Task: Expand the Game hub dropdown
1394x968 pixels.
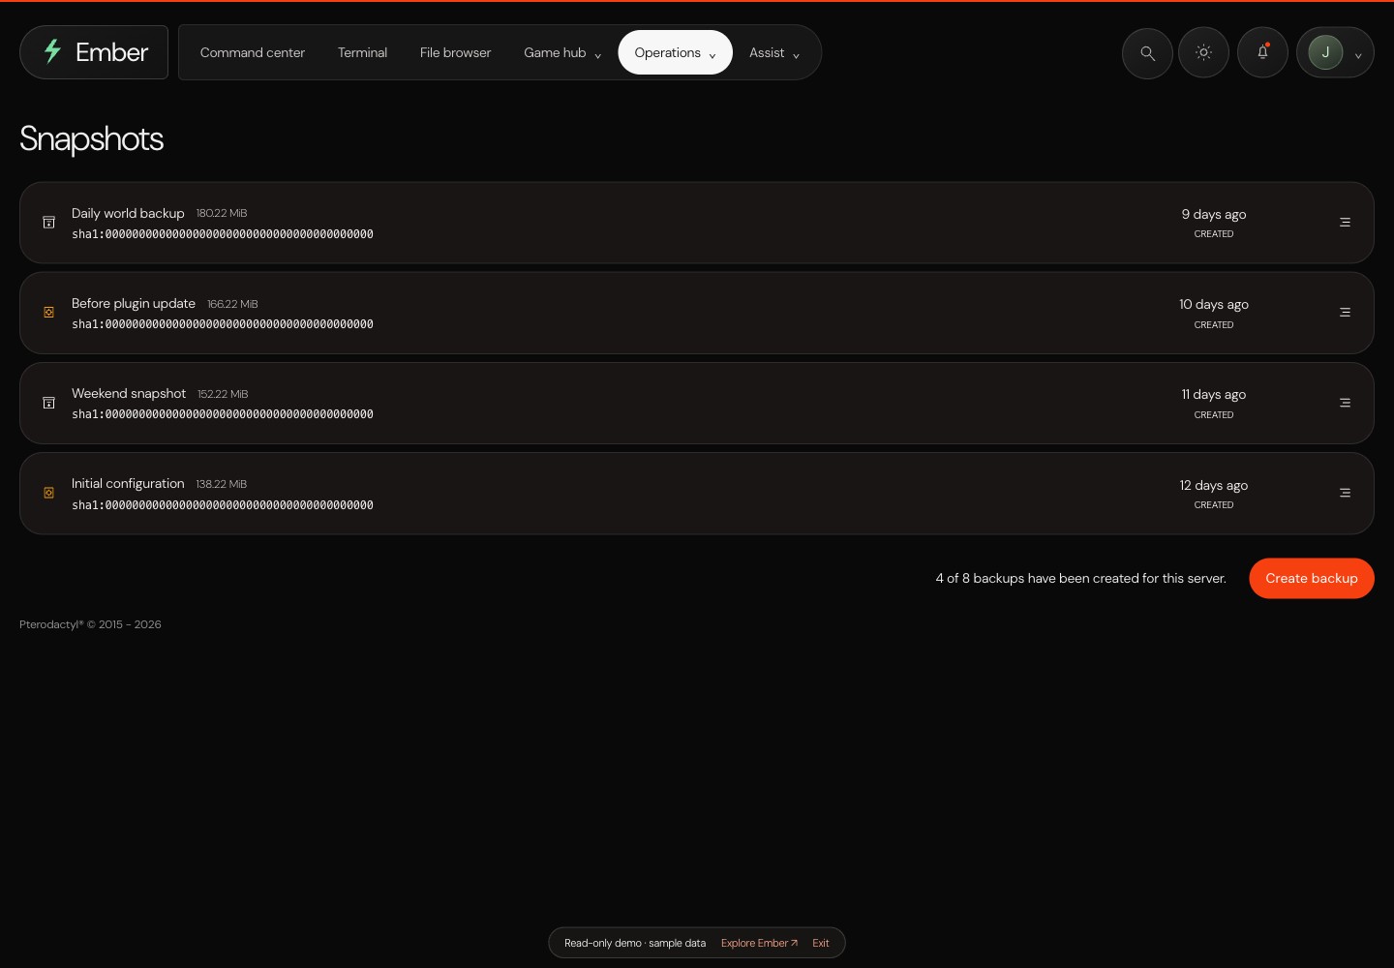Action: [562, 53]
